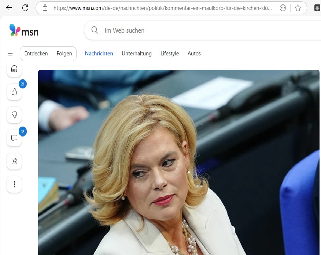Screen dimensions: 321x255
Task: Bookmark this page with the star icon
Action: click(x=298, y=8)
